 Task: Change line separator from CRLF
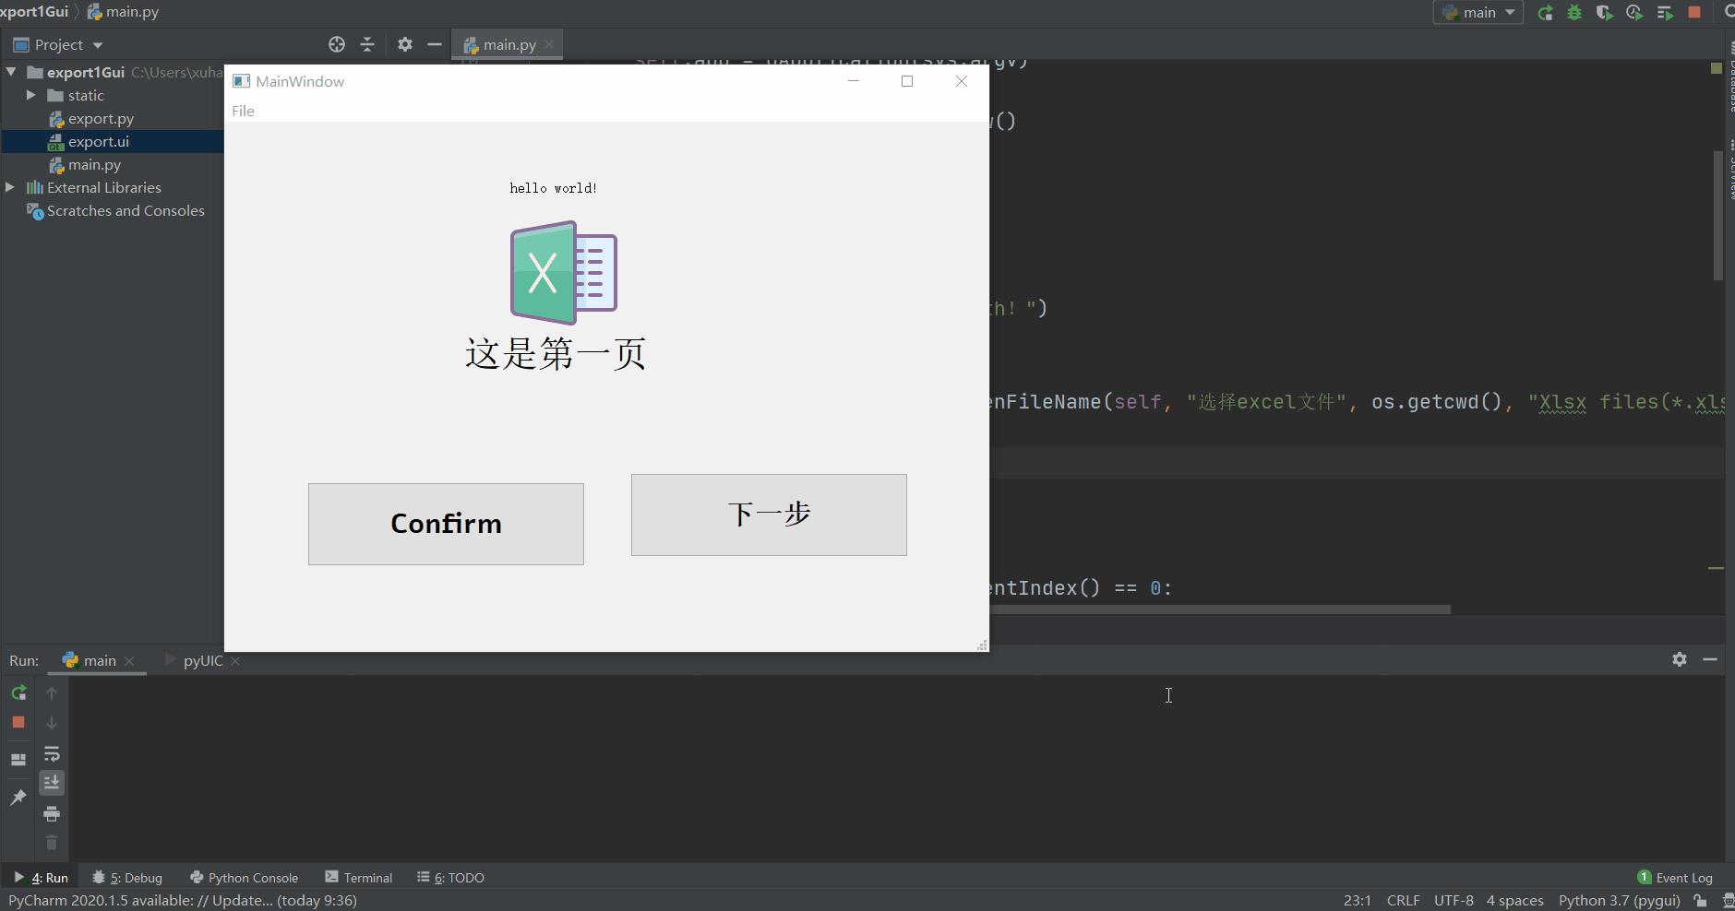[x=1403, y=901]
